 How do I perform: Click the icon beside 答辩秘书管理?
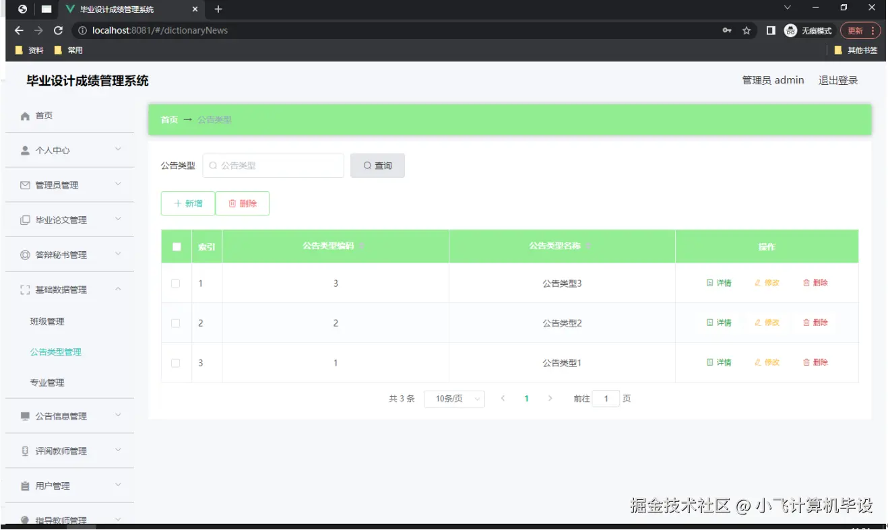pos(25,255)
